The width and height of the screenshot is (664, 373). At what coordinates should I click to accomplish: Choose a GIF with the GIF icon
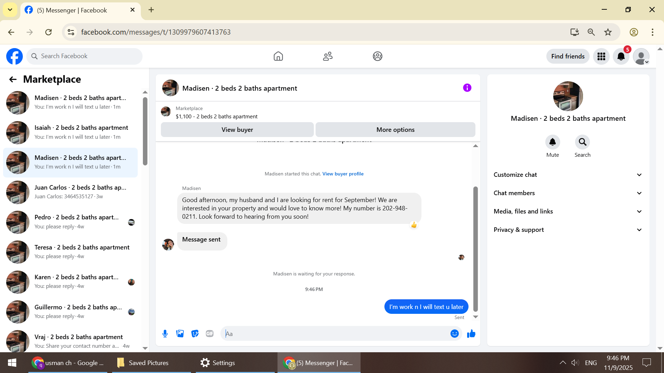click(x=210, y=334)
